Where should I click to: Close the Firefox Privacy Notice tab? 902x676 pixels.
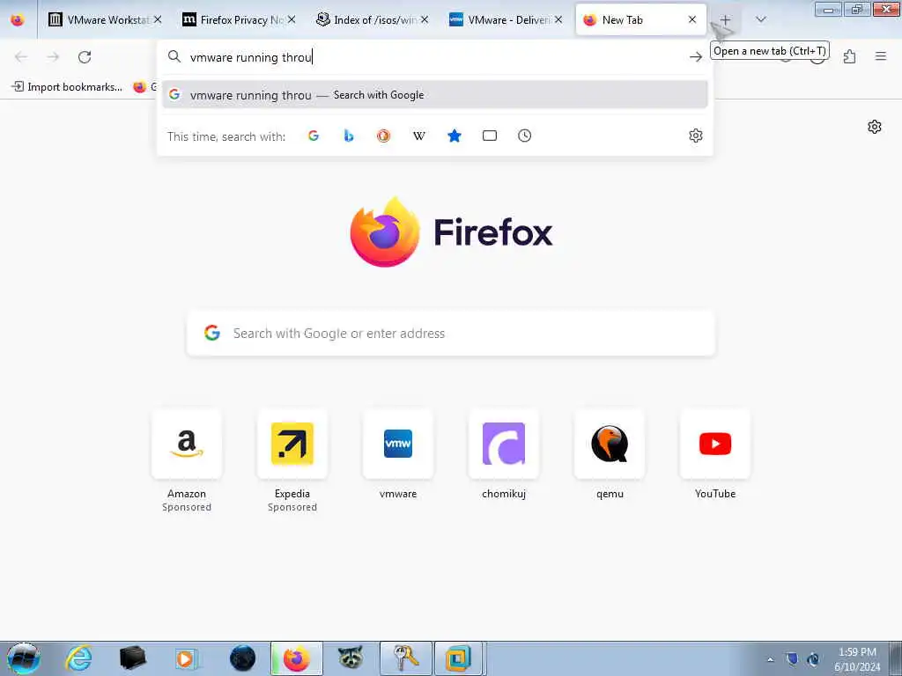[292, 20]
